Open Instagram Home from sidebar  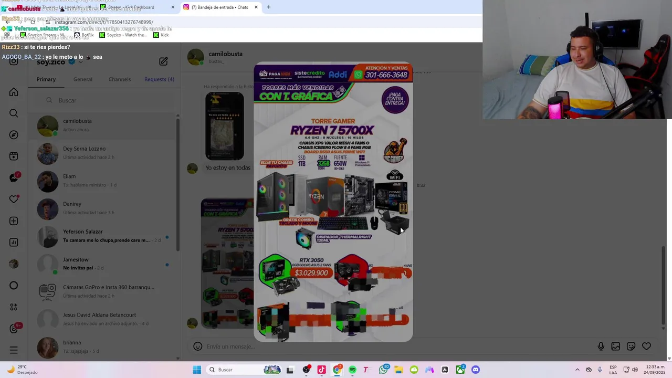14,92
